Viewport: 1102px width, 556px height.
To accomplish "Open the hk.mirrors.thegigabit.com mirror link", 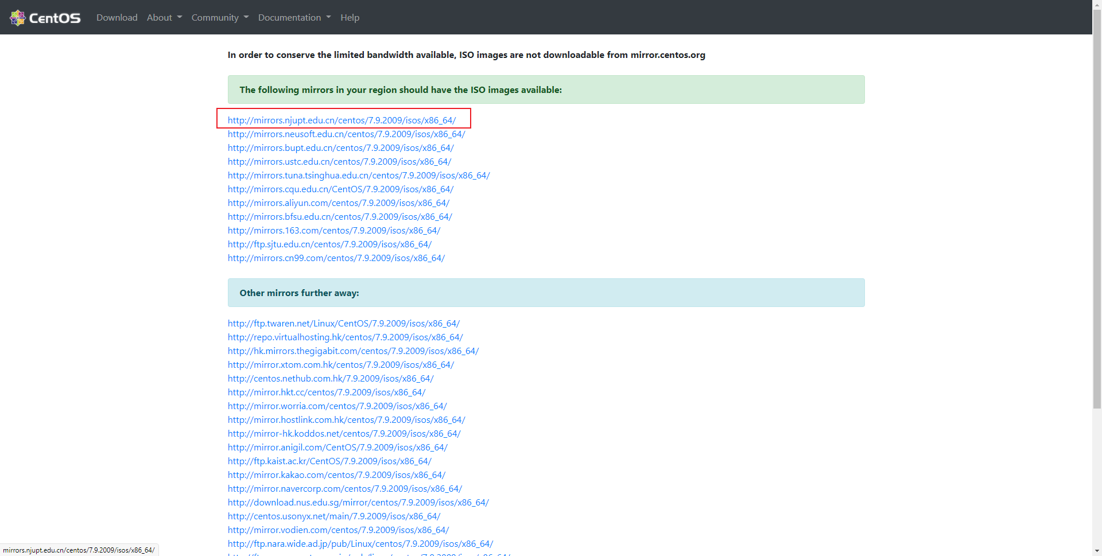I will [x=353, y=351].
